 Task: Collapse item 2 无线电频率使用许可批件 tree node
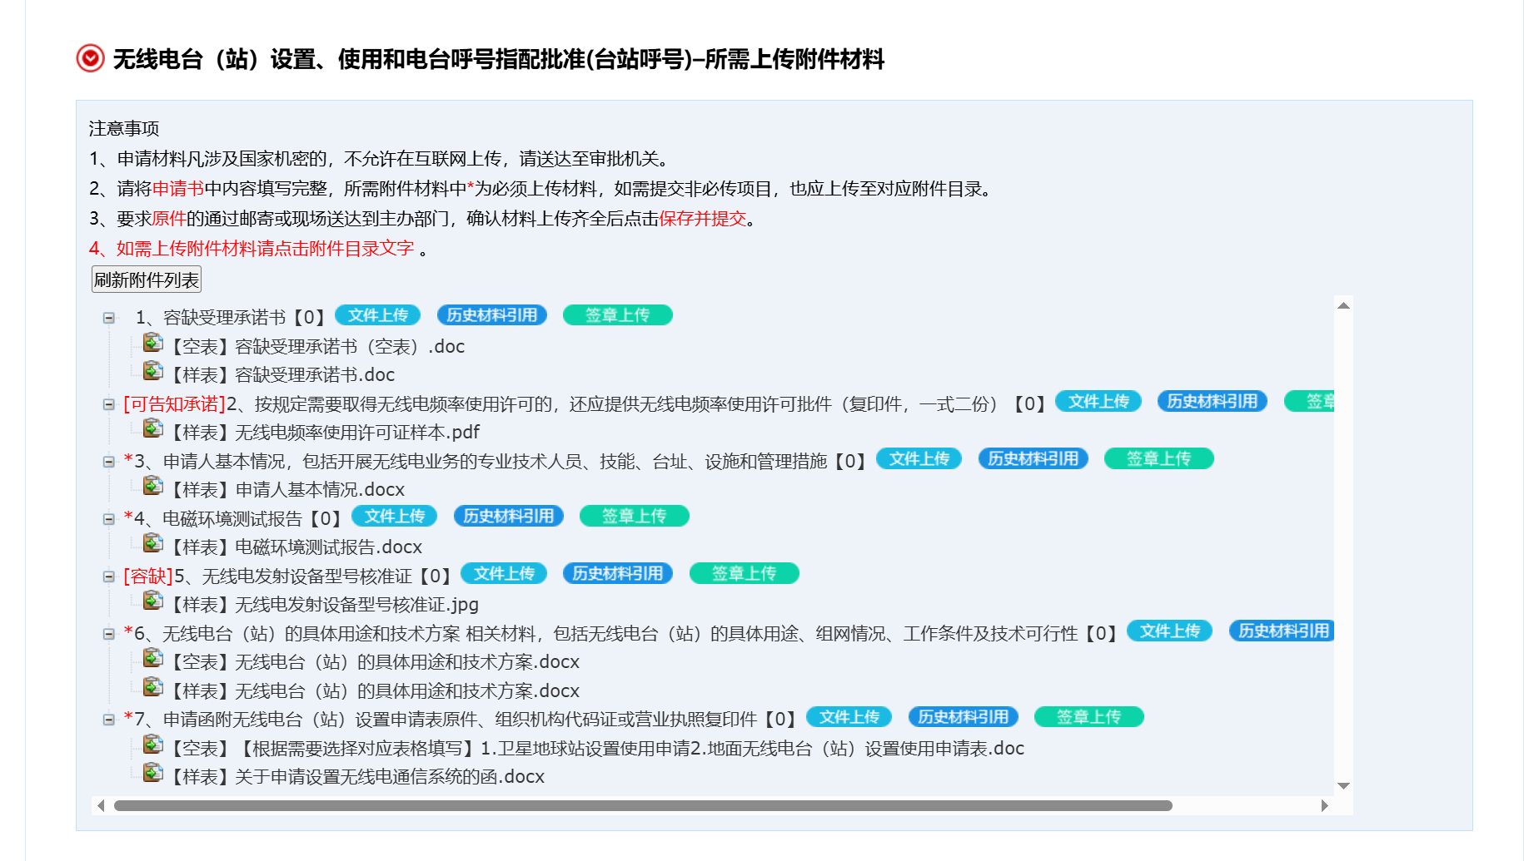coord(108,404)
